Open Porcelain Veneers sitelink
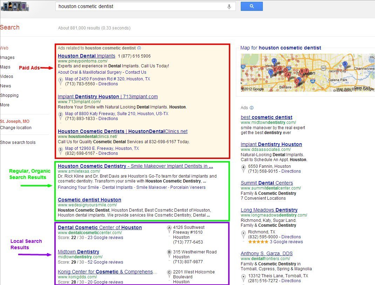Screen dimensions: 375x285 tap(188, 187)
